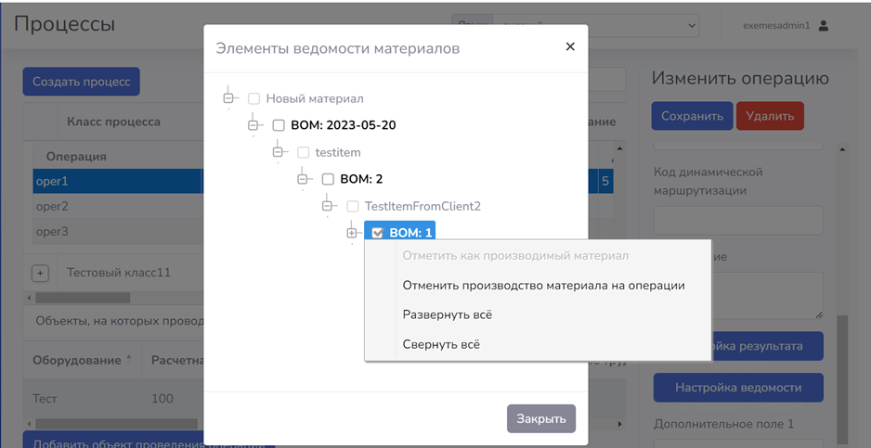The width and height of the screenshot is (871, 448).
Task: Click the sort arrow on Оборудование column
Action: (x=128, y=358)
